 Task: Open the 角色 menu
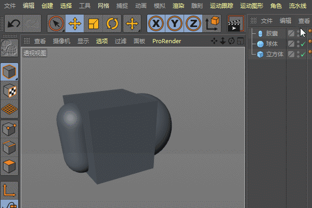(x=276, y=6)
